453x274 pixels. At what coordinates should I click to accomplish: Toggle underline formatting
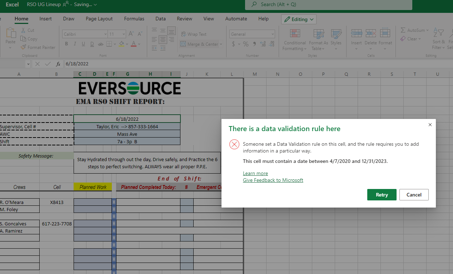tap(83, 44)
